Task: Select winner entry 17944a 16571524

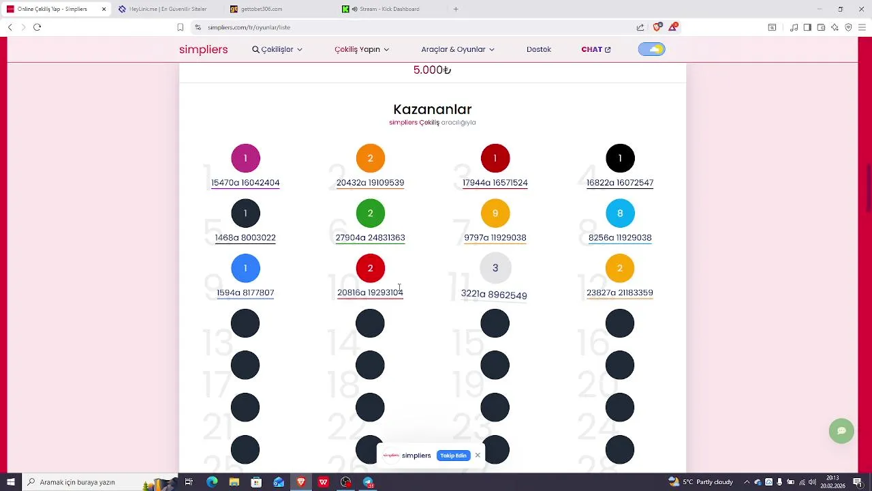Action: point(495,183)
